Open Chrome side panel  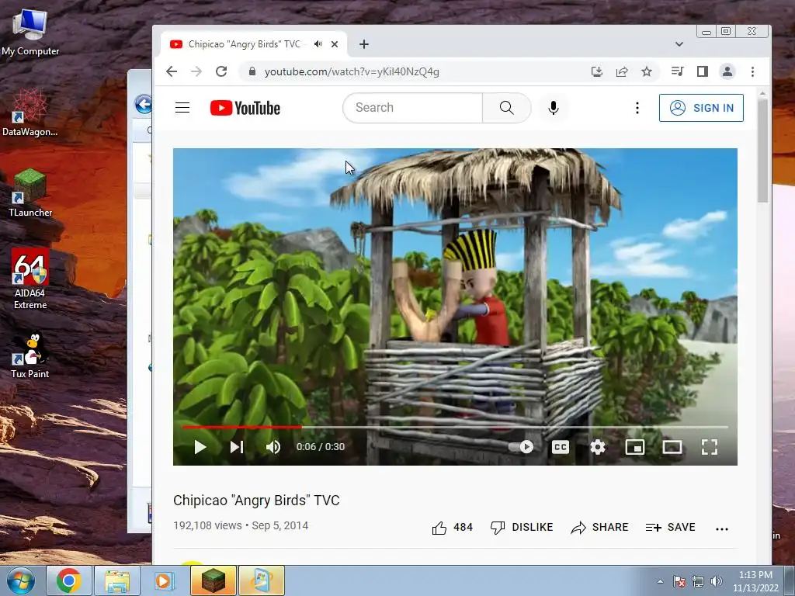(x=702, y=71)
